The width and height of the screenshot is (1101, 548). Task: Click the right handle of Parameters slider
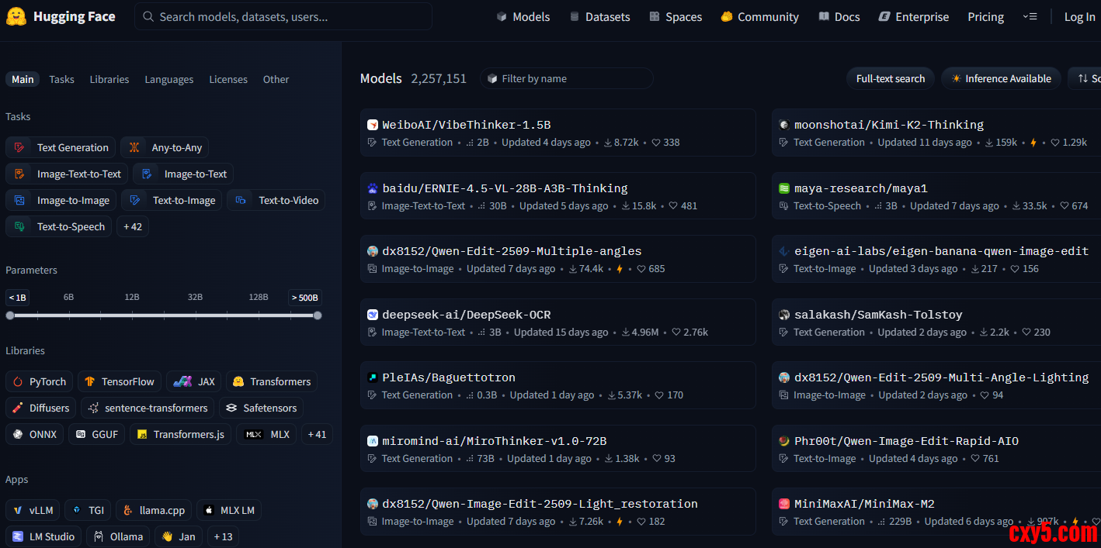318,315
